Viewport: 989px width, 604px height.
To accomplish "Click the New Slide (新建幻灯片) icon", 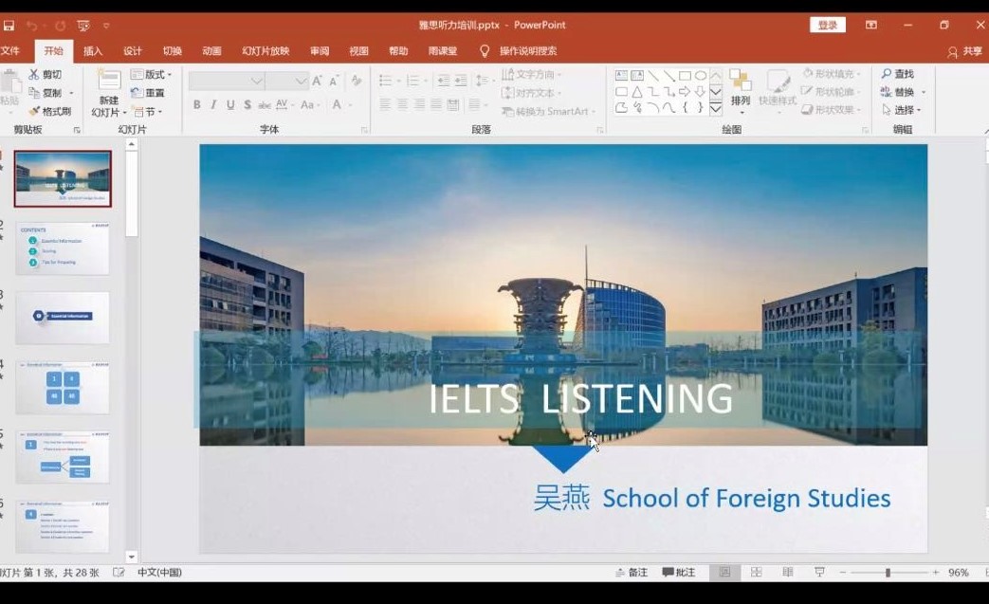I will tap(109, 82).
